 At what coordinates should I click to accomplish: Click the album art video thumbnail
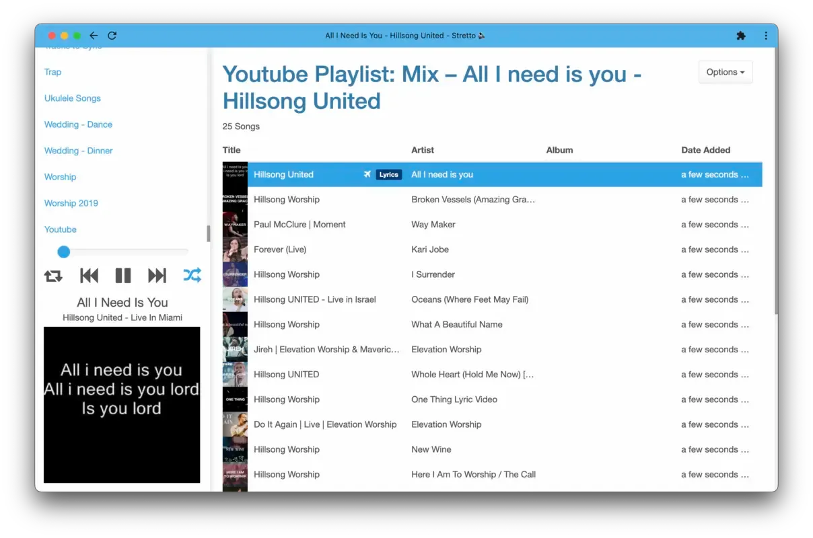pyautogui.click(x=122, y=404)
